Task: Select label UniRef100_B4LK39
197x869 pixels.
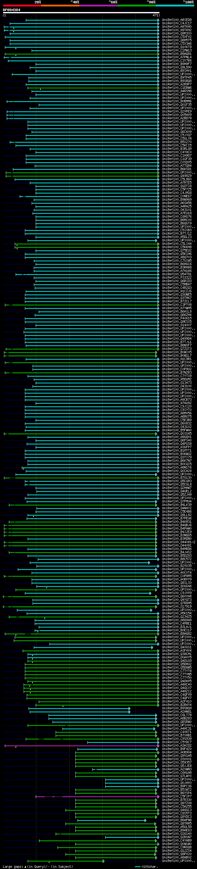Action: coord(176,505)
